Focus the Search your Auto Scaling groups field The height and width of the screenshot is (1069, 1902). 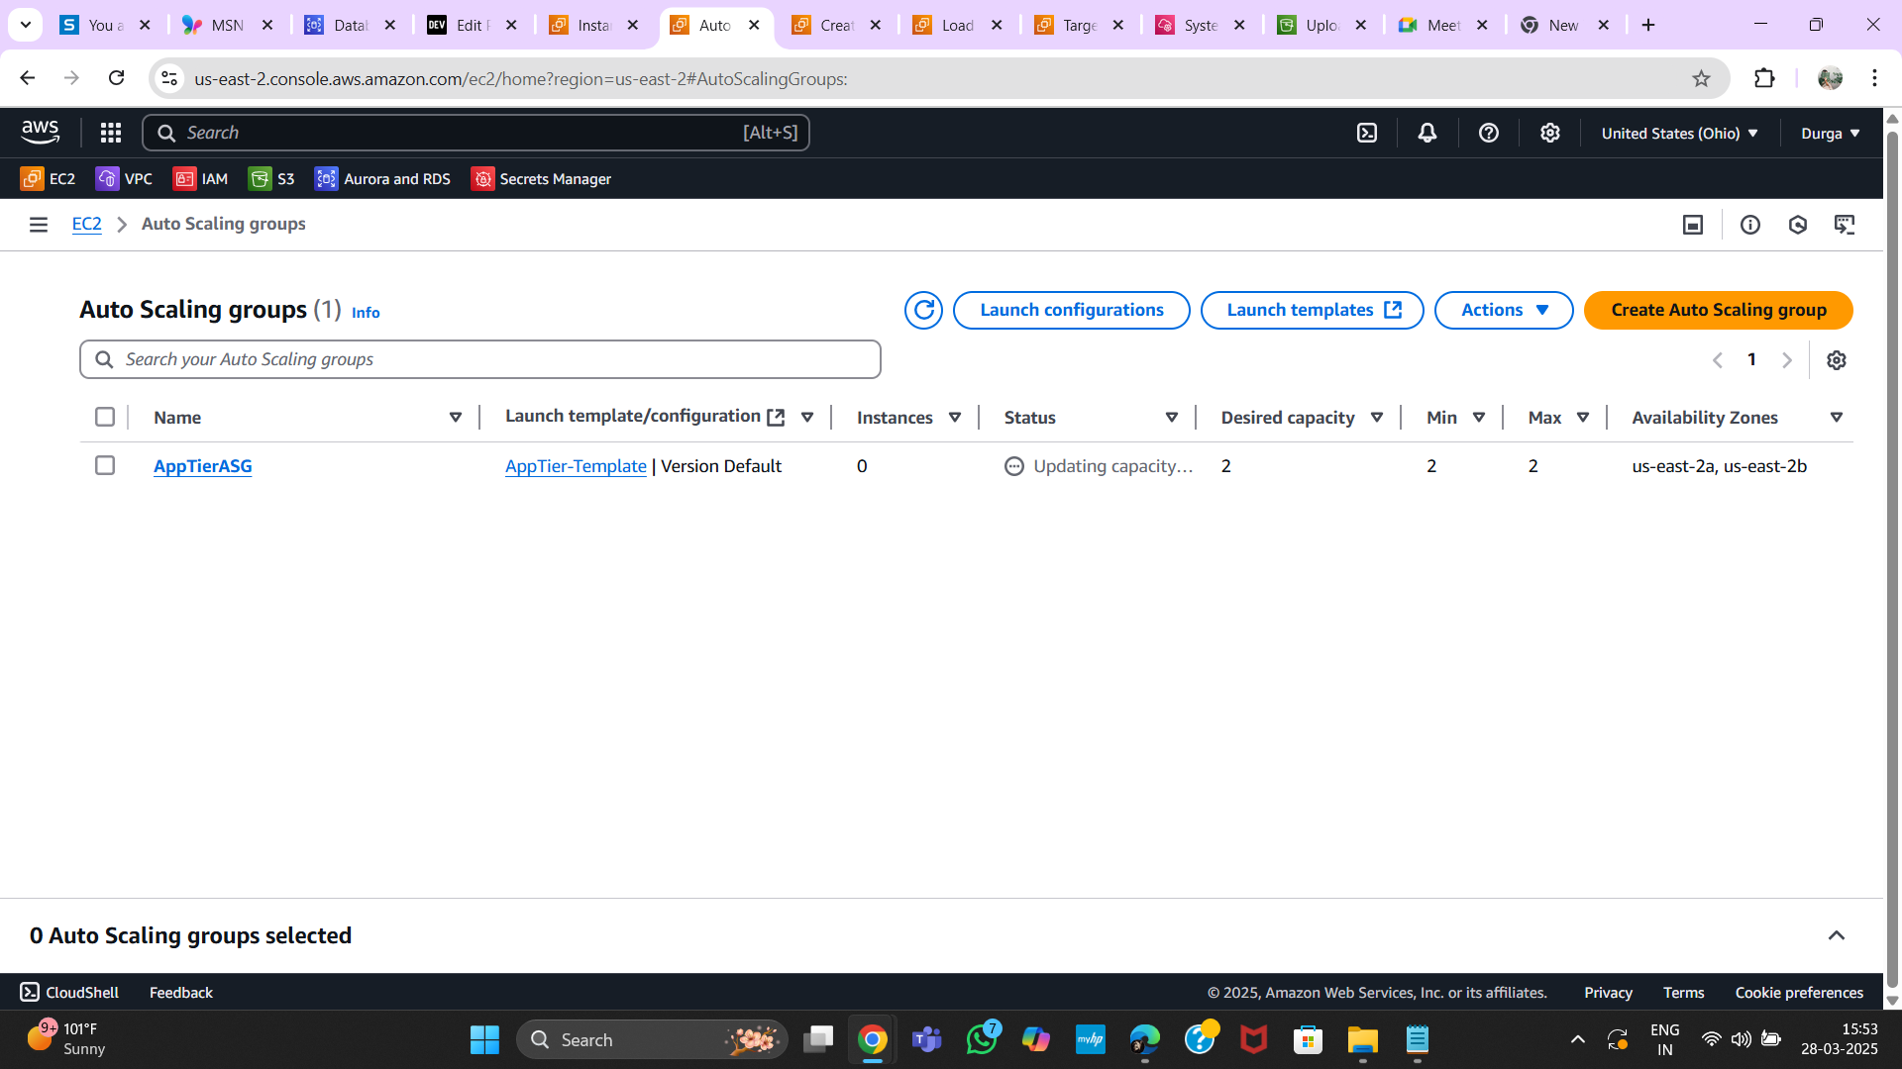click(480, 359)
